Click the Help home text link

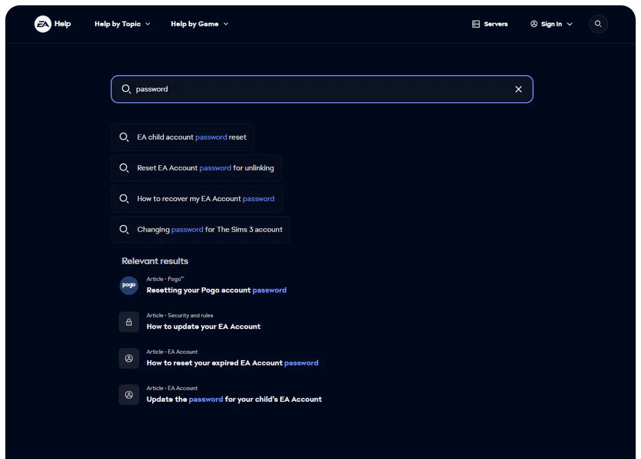tap(63, 24)
